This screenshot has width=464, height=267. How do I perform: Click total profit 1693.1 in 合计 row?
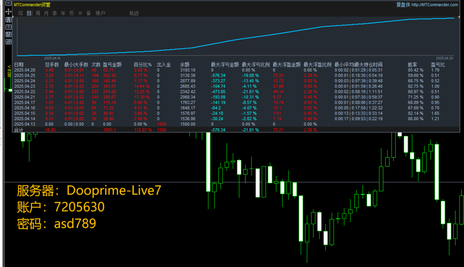click(110, 130)
